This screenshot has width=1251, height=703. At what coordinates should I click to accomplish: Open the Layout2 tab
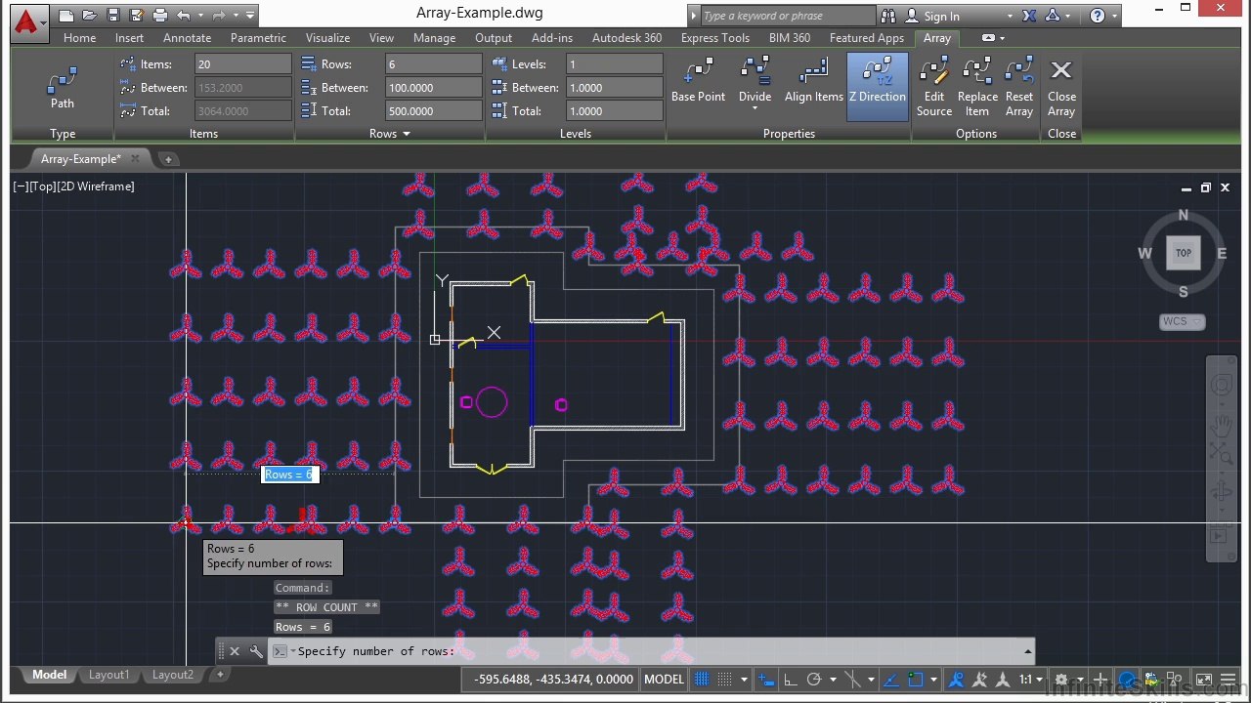point(172,675)
